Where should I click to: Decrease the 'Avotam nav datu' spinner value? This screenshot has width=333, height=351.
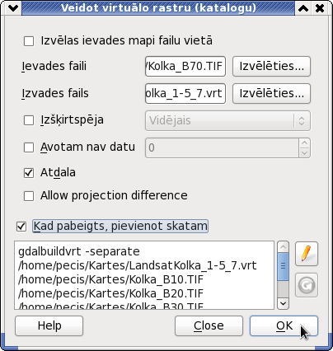[304, 152]
